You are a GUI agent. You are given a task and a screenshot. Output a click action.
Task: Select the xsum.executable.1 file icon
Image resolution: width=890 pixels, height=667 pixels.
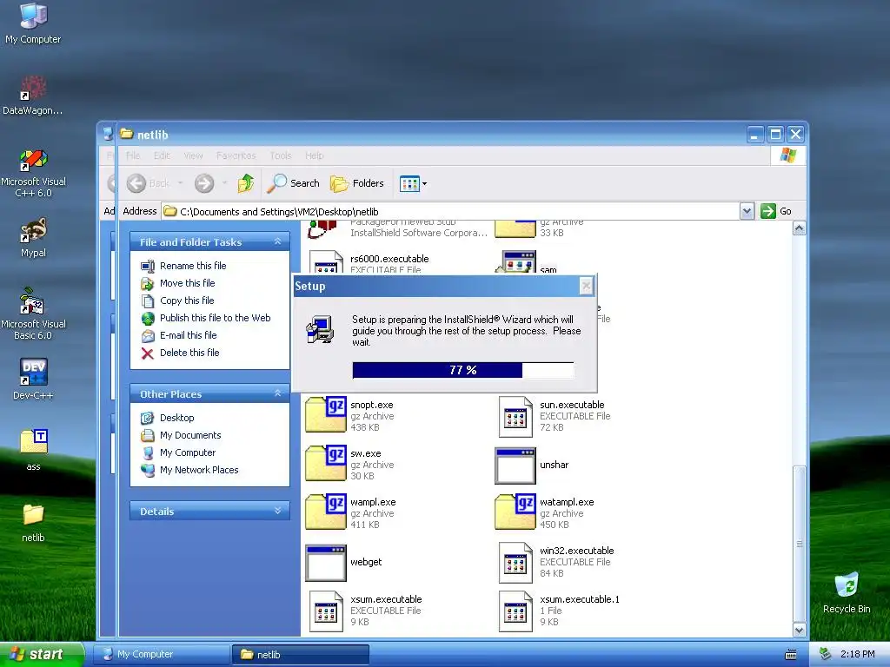click(515, 611)
